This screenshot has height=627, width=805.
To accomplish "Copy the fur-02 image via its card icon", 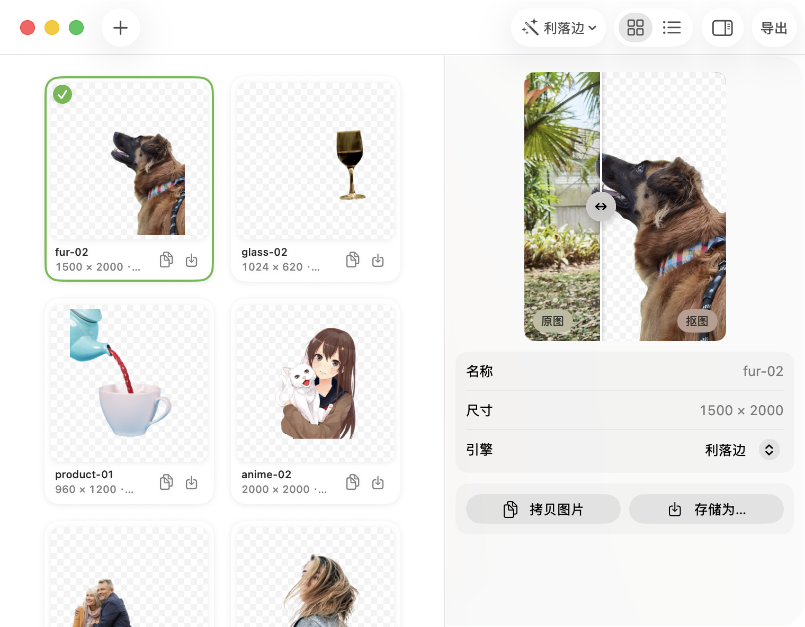I will pos(166,259).
